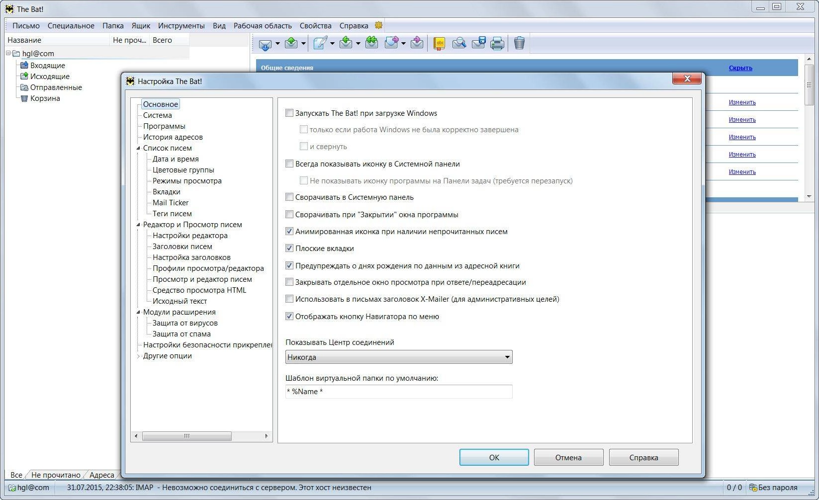Select the Отправленные folder

[56, 87]
